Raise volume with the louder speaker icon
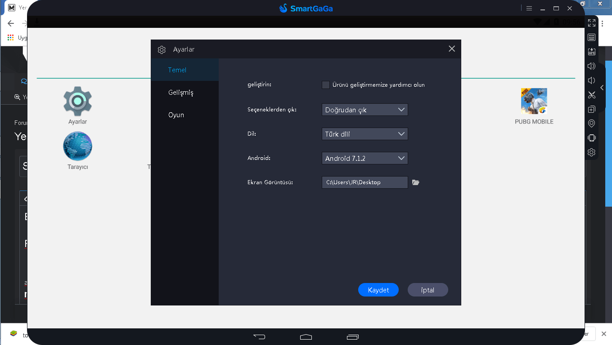Viewport: 612px width, 345px height. pos(592,66)
